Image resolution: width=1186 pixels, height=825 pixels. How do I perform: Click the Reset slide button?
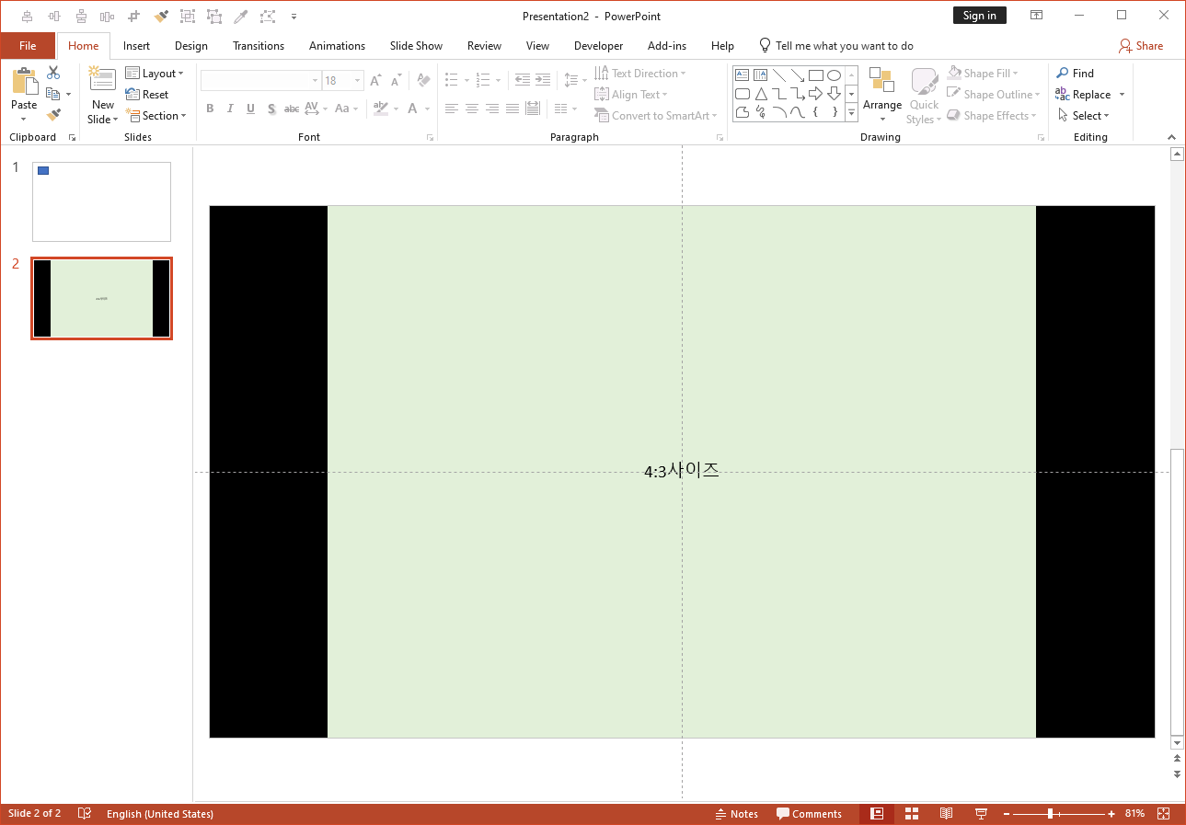pos(147,94)
